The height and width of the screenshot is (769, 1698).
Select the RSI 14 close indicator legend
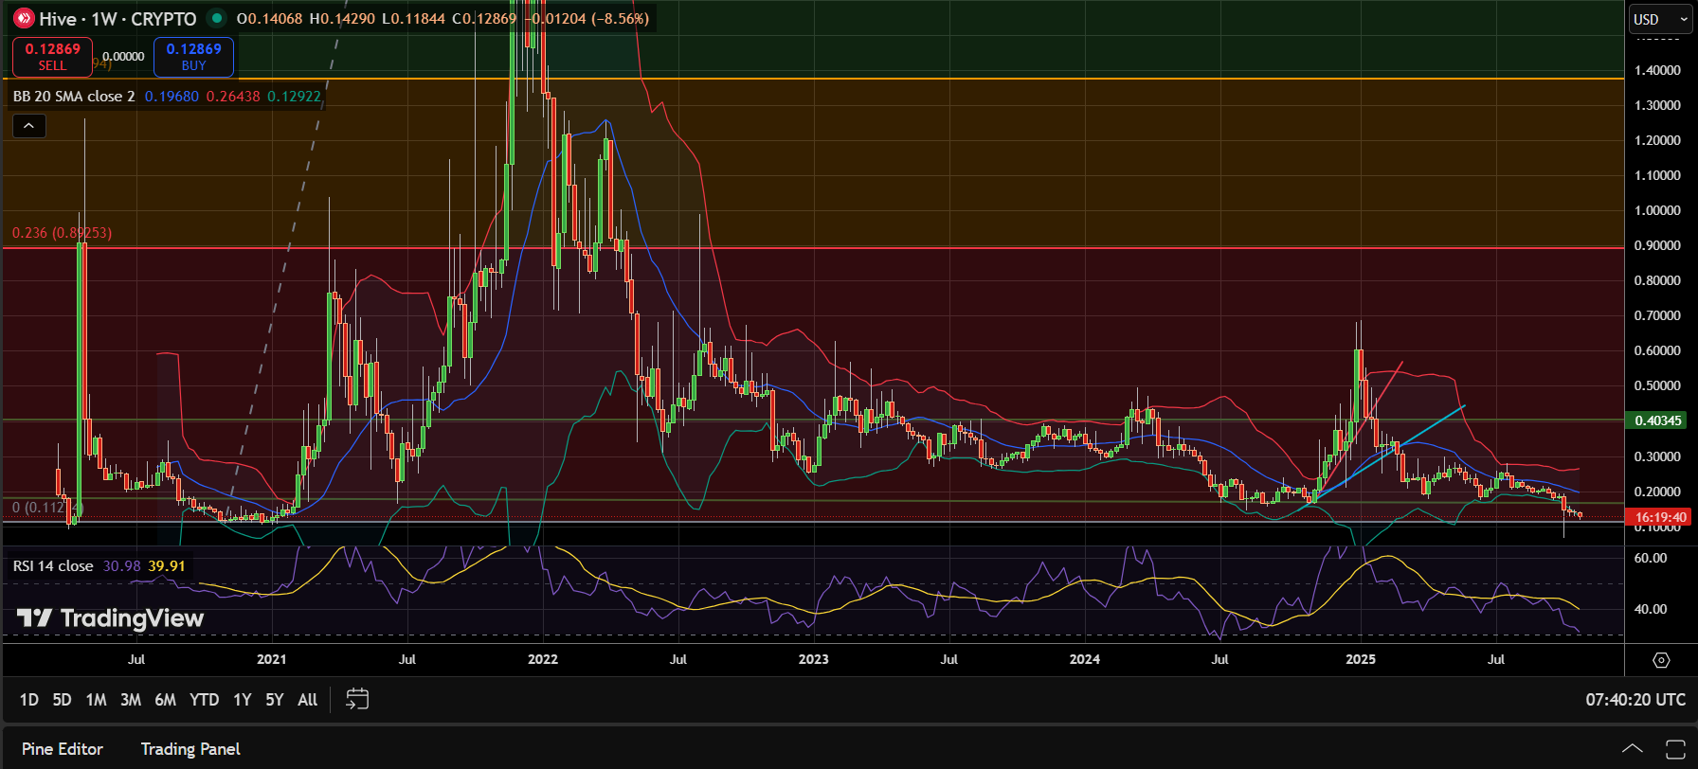(x=53, y=566)
